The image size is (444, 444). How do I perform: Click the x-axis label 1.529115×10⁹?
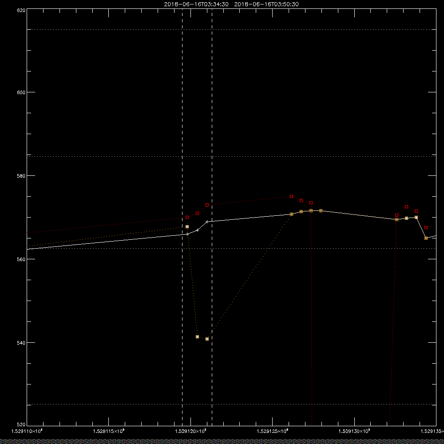pos(109,431)
